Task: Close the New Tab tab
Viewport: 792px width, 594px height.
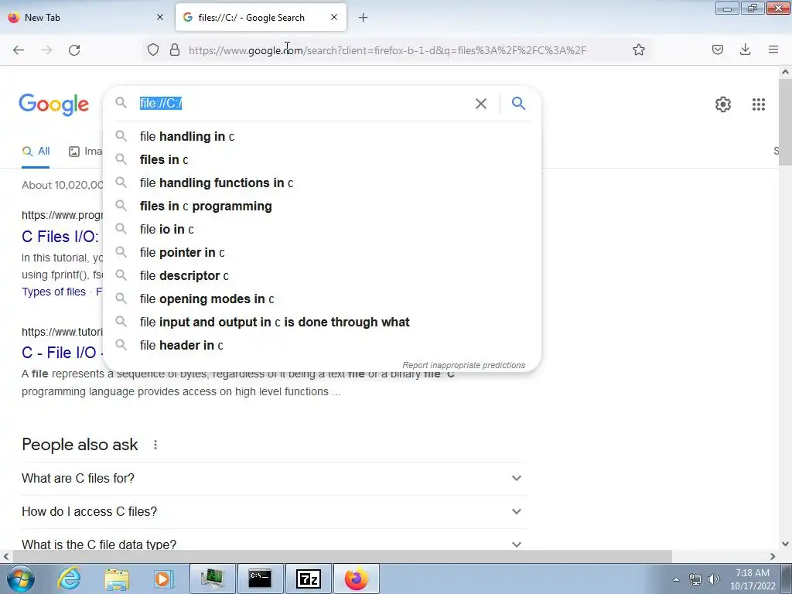Action: (x=159, y=17)
